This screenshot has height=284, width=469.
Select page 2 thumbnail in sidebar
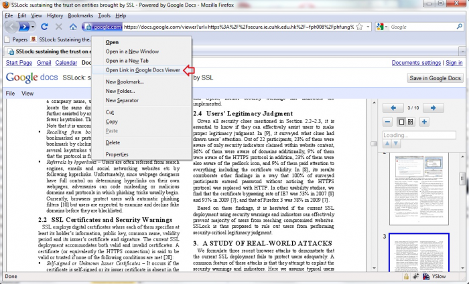coord(419,189)
